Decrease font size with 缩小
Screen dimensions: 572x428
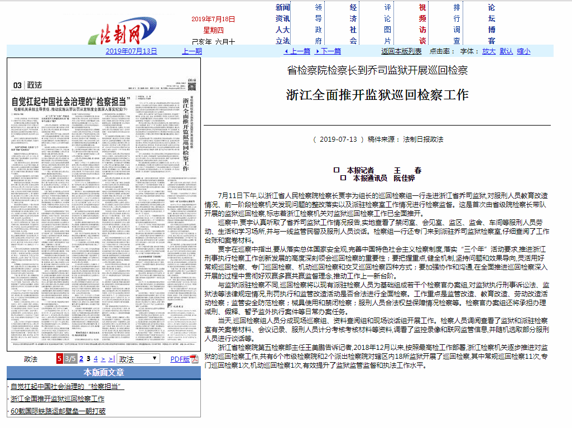point(523,51)
